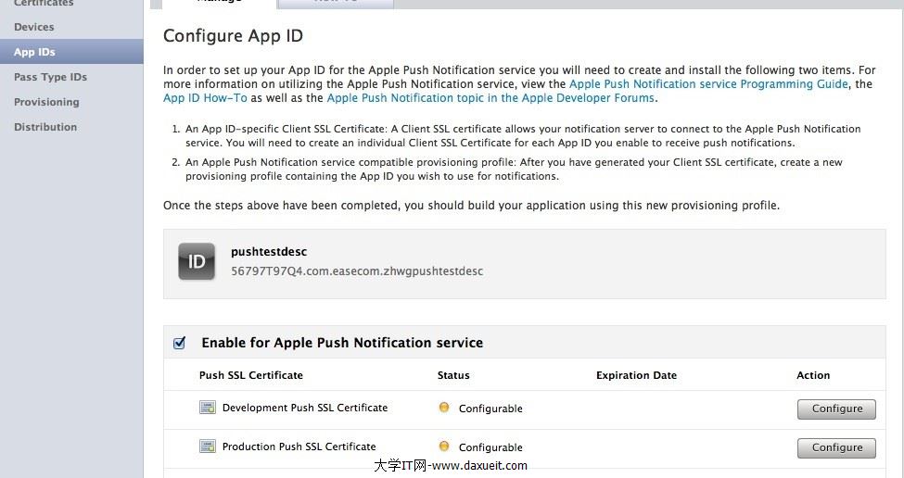Open Apple Push Notification service Programming Guide link
This screenshot has height=478, width=904.
708,83
